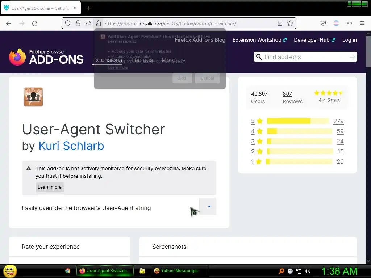The height and width of the screenshot is (278, 371).
Task: Filter reviews by 4 star bar
Action: (x=300, y=131)
